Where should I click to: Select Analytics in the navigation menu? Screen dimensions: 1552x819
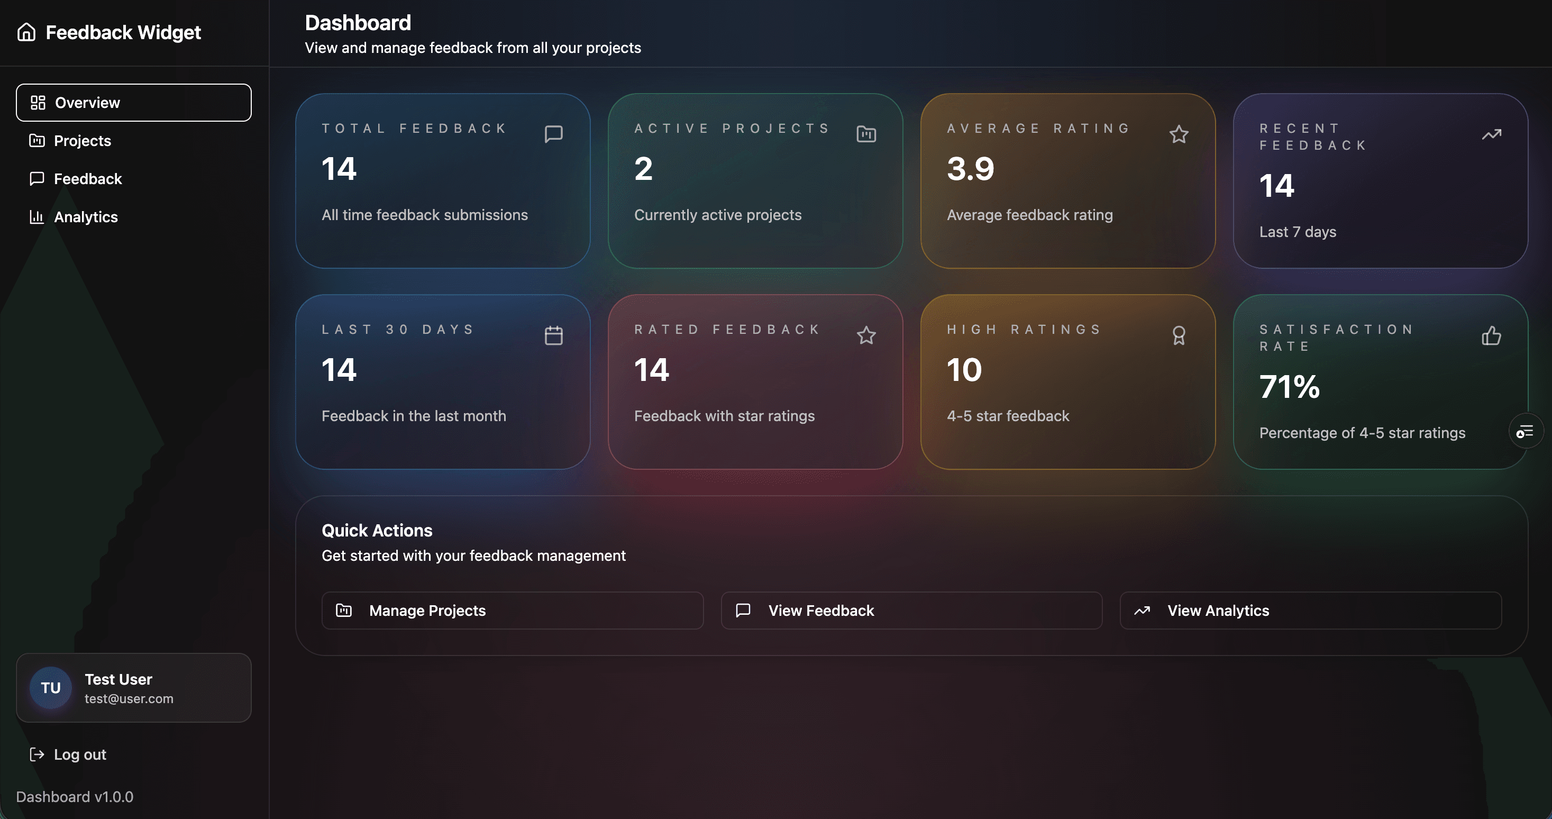click(x=86, y=217)
